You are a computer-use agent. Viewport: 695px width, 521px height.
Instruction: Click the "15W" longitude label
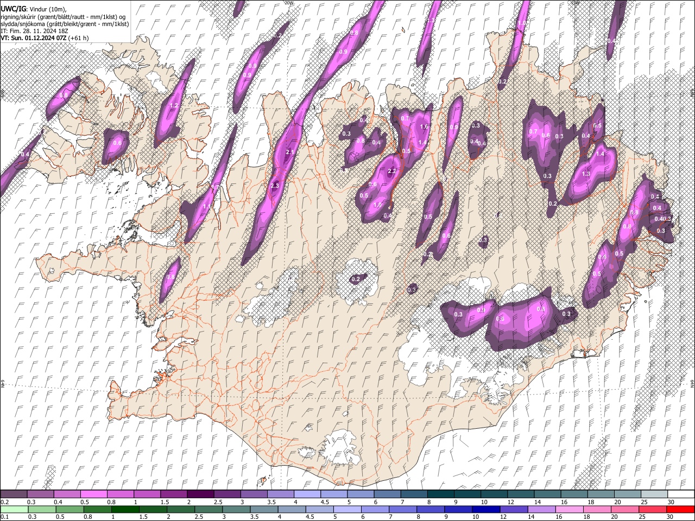pyautogui.click(x=576, y=3)
